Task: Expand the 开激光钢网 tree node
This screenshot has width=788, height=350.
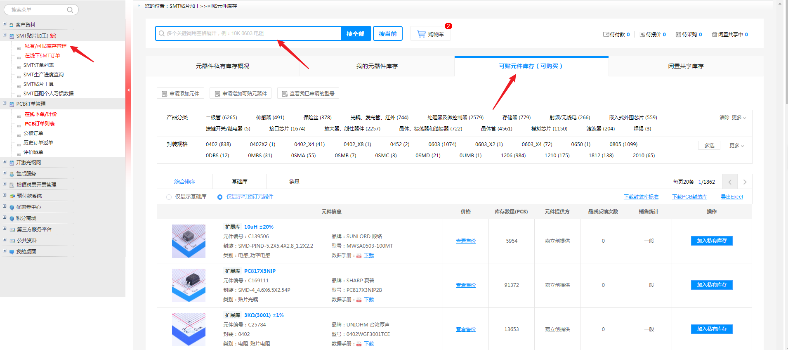Action: coord(5,162)
